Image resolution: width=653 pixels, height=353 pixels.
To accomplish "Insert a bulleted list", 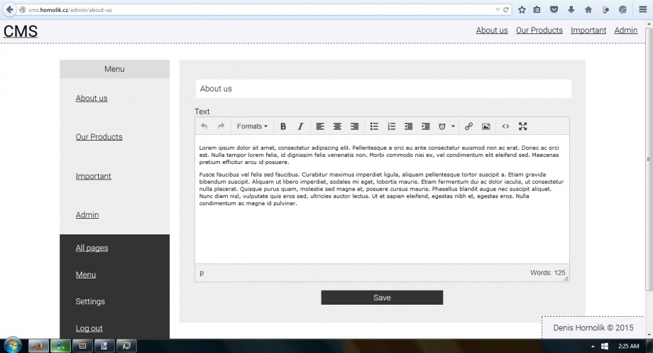I will click(374, 126).
